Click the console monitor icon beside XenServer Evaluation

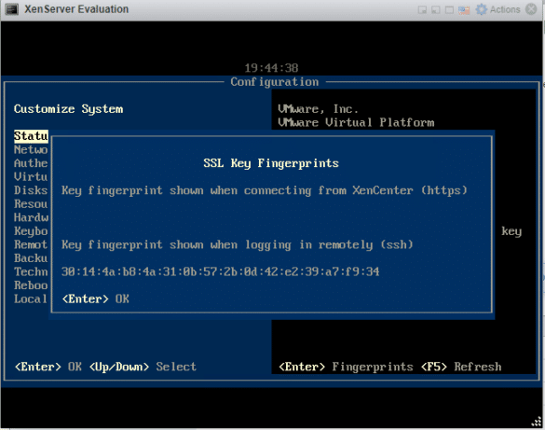coord(11,9)
